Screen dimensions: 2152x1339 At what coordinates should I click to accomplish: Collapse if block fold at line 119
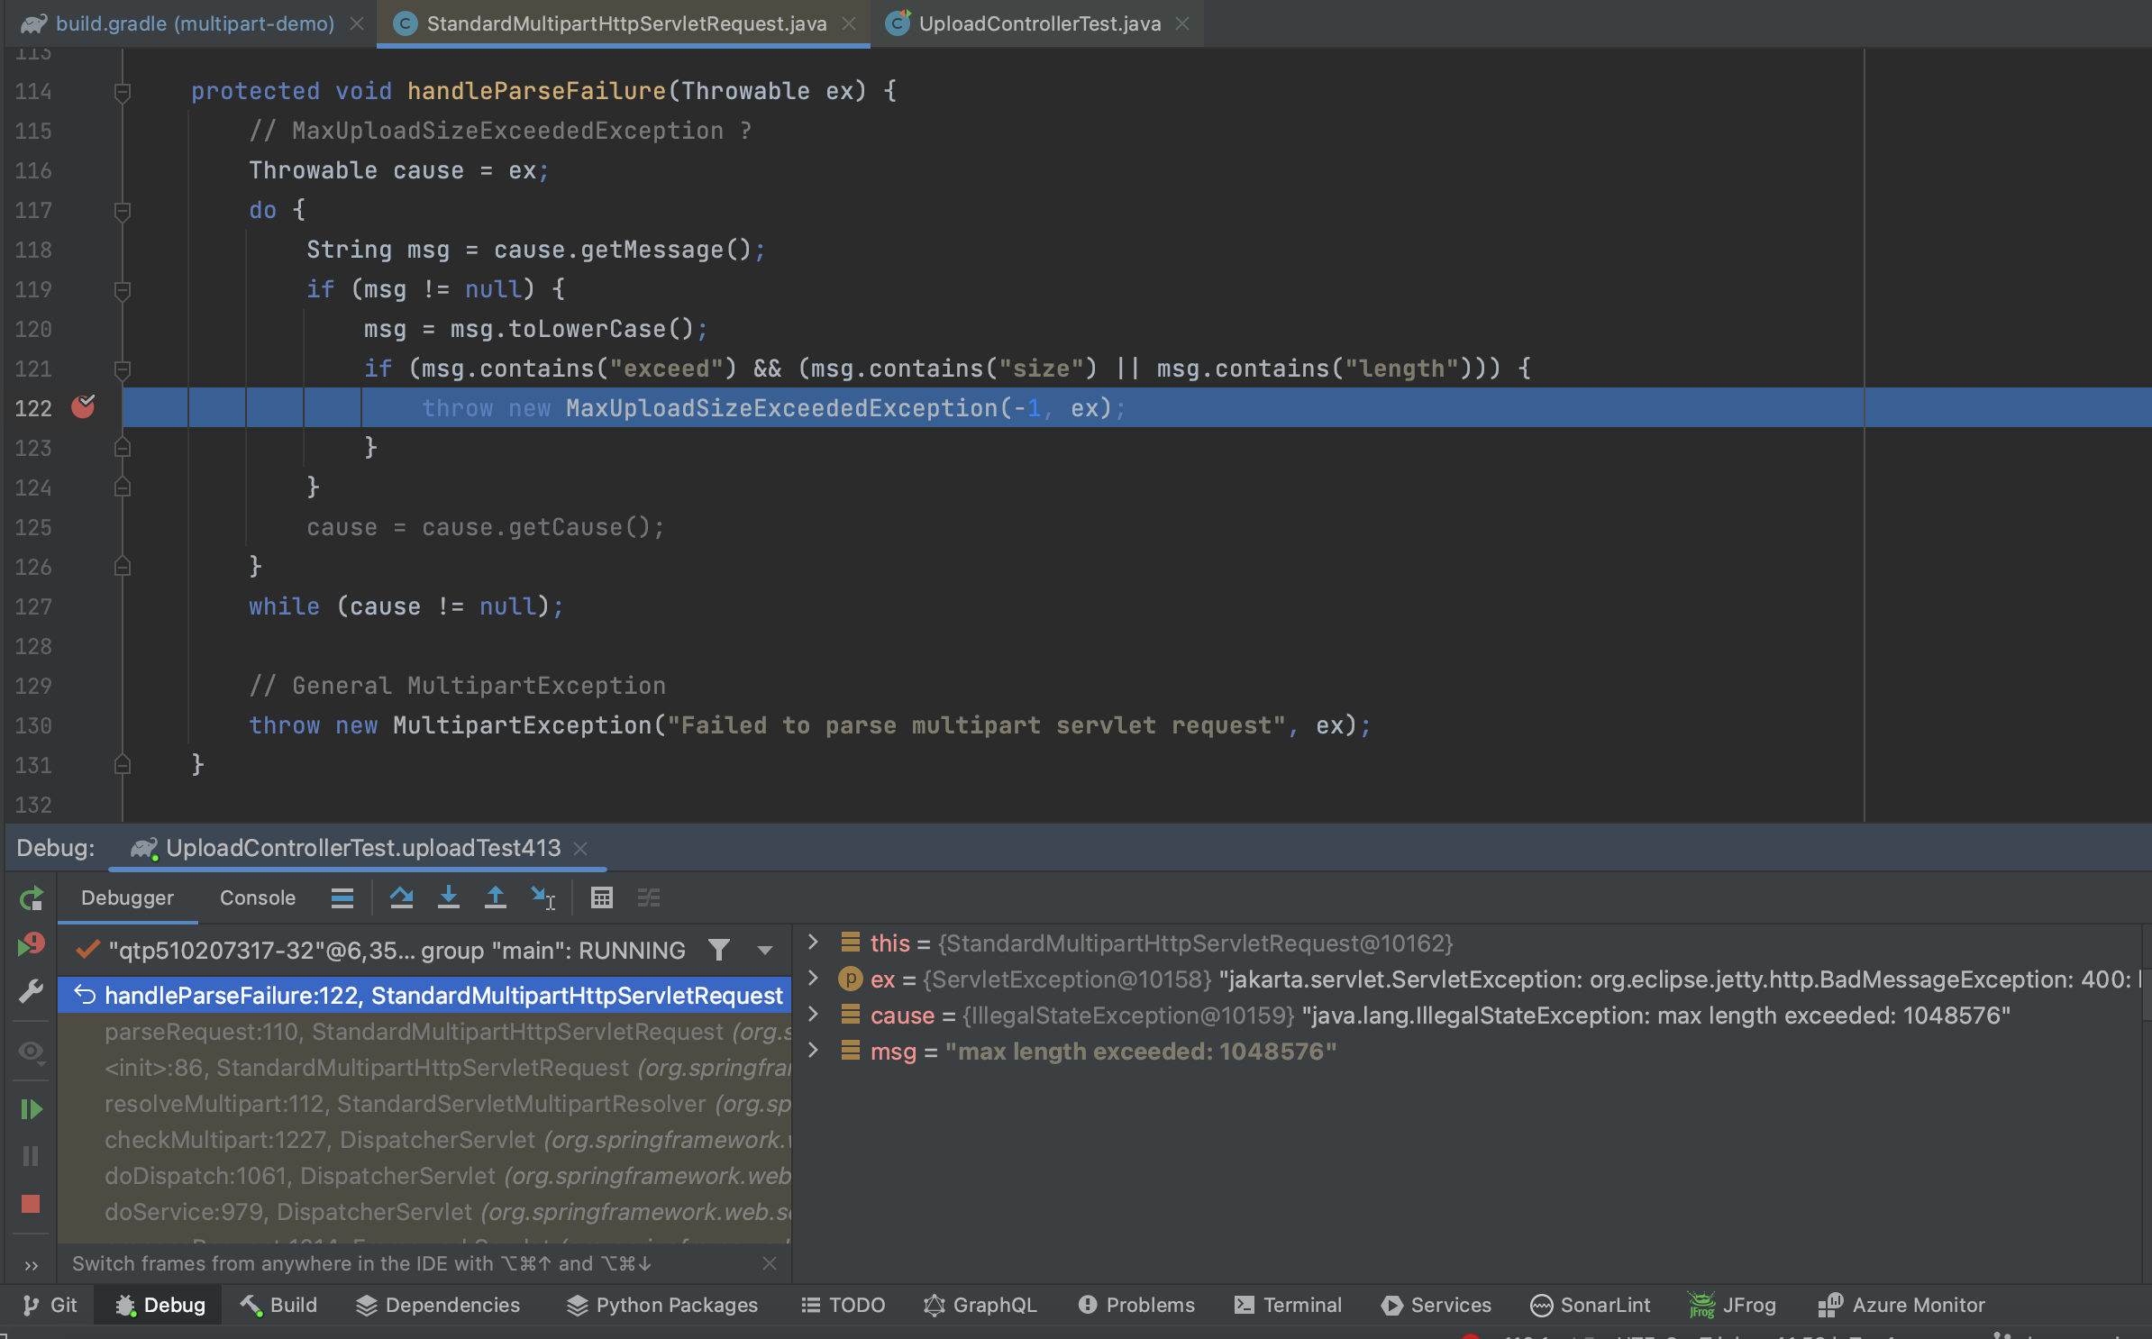(123, 290)
